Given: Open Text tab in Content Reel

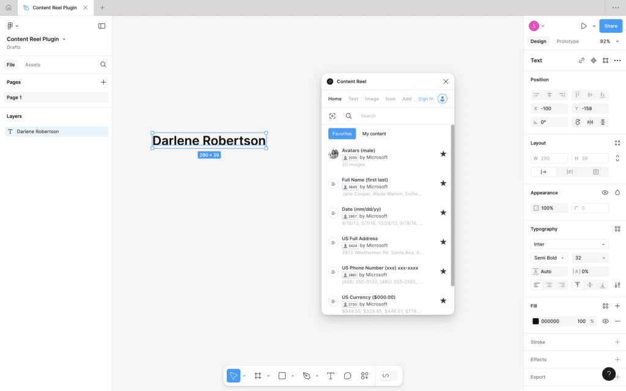Looking at the screenshot, I should [x=353, y=99].
